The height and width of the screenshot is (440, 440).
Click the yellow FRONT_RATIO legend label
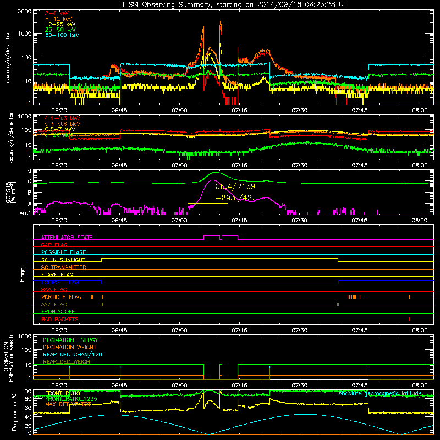[x=63, y=393]
